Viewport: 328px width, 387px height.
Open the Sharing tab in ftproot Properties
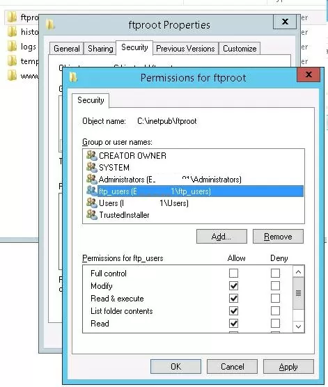click(100, 49)
